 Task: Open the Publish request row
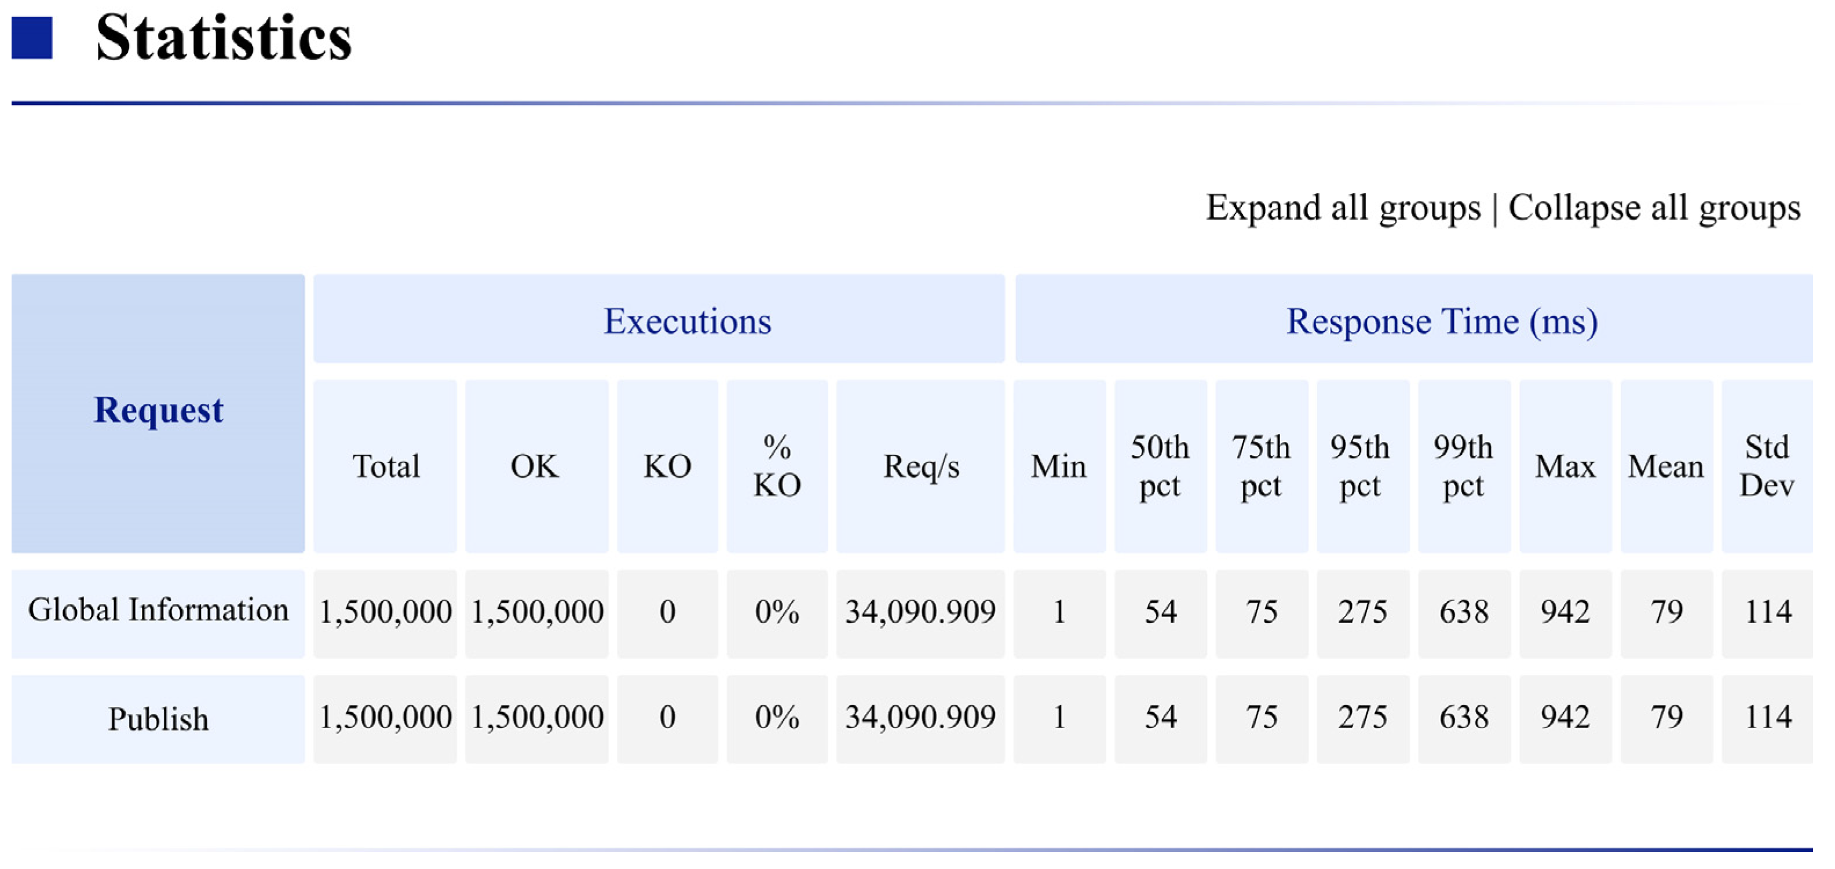point(158,719)
